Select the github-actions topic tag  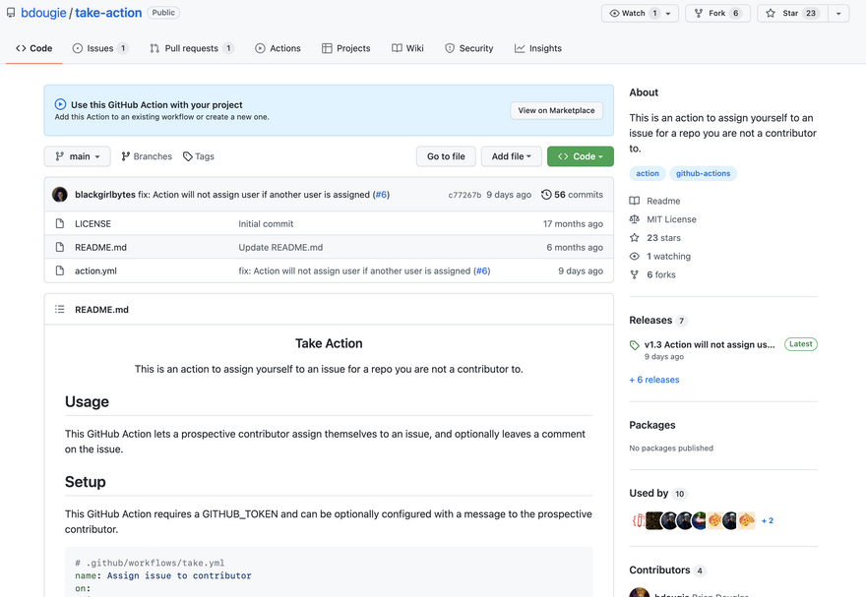pos(703,173)
